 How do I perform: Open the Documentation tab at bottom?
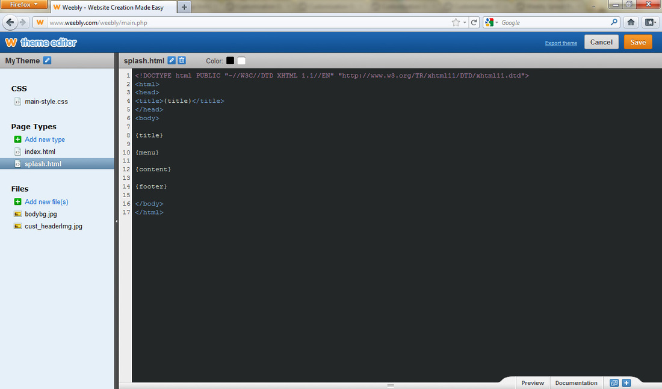click(x=577, y=382)
